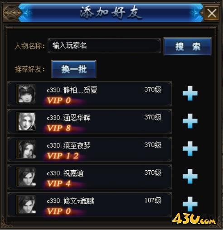Open avatar of c330.痕至夜梦
Viewport: 223px width, 230px height.
26,149
